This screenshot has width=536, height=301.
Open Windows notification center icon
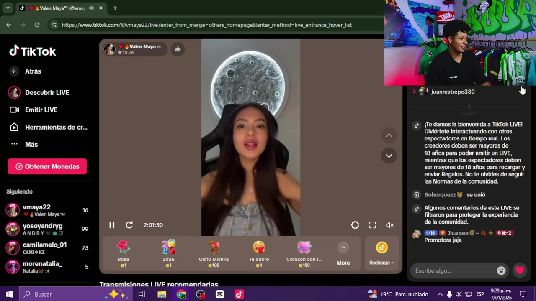coord(523,294)
